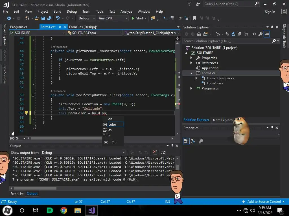Switch to the Team Explorer tab
This screenshot has width=289, height=216.
(x=223, y=120)
